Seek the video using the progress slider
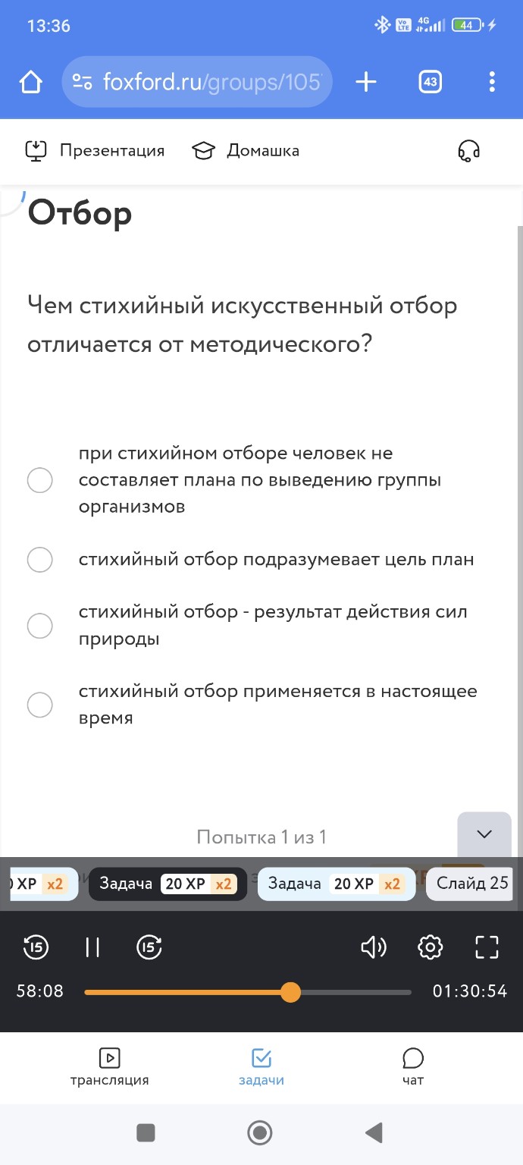 [290, 991]
